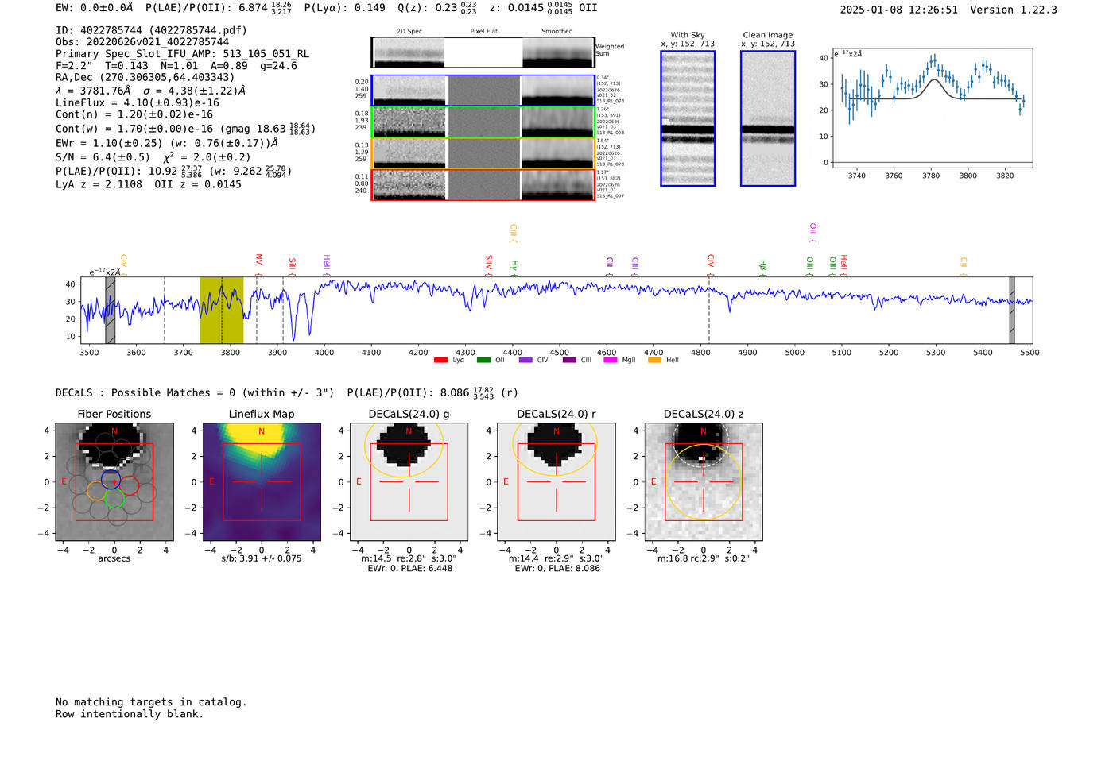Open the With Sky cutout image

(688, 118)
